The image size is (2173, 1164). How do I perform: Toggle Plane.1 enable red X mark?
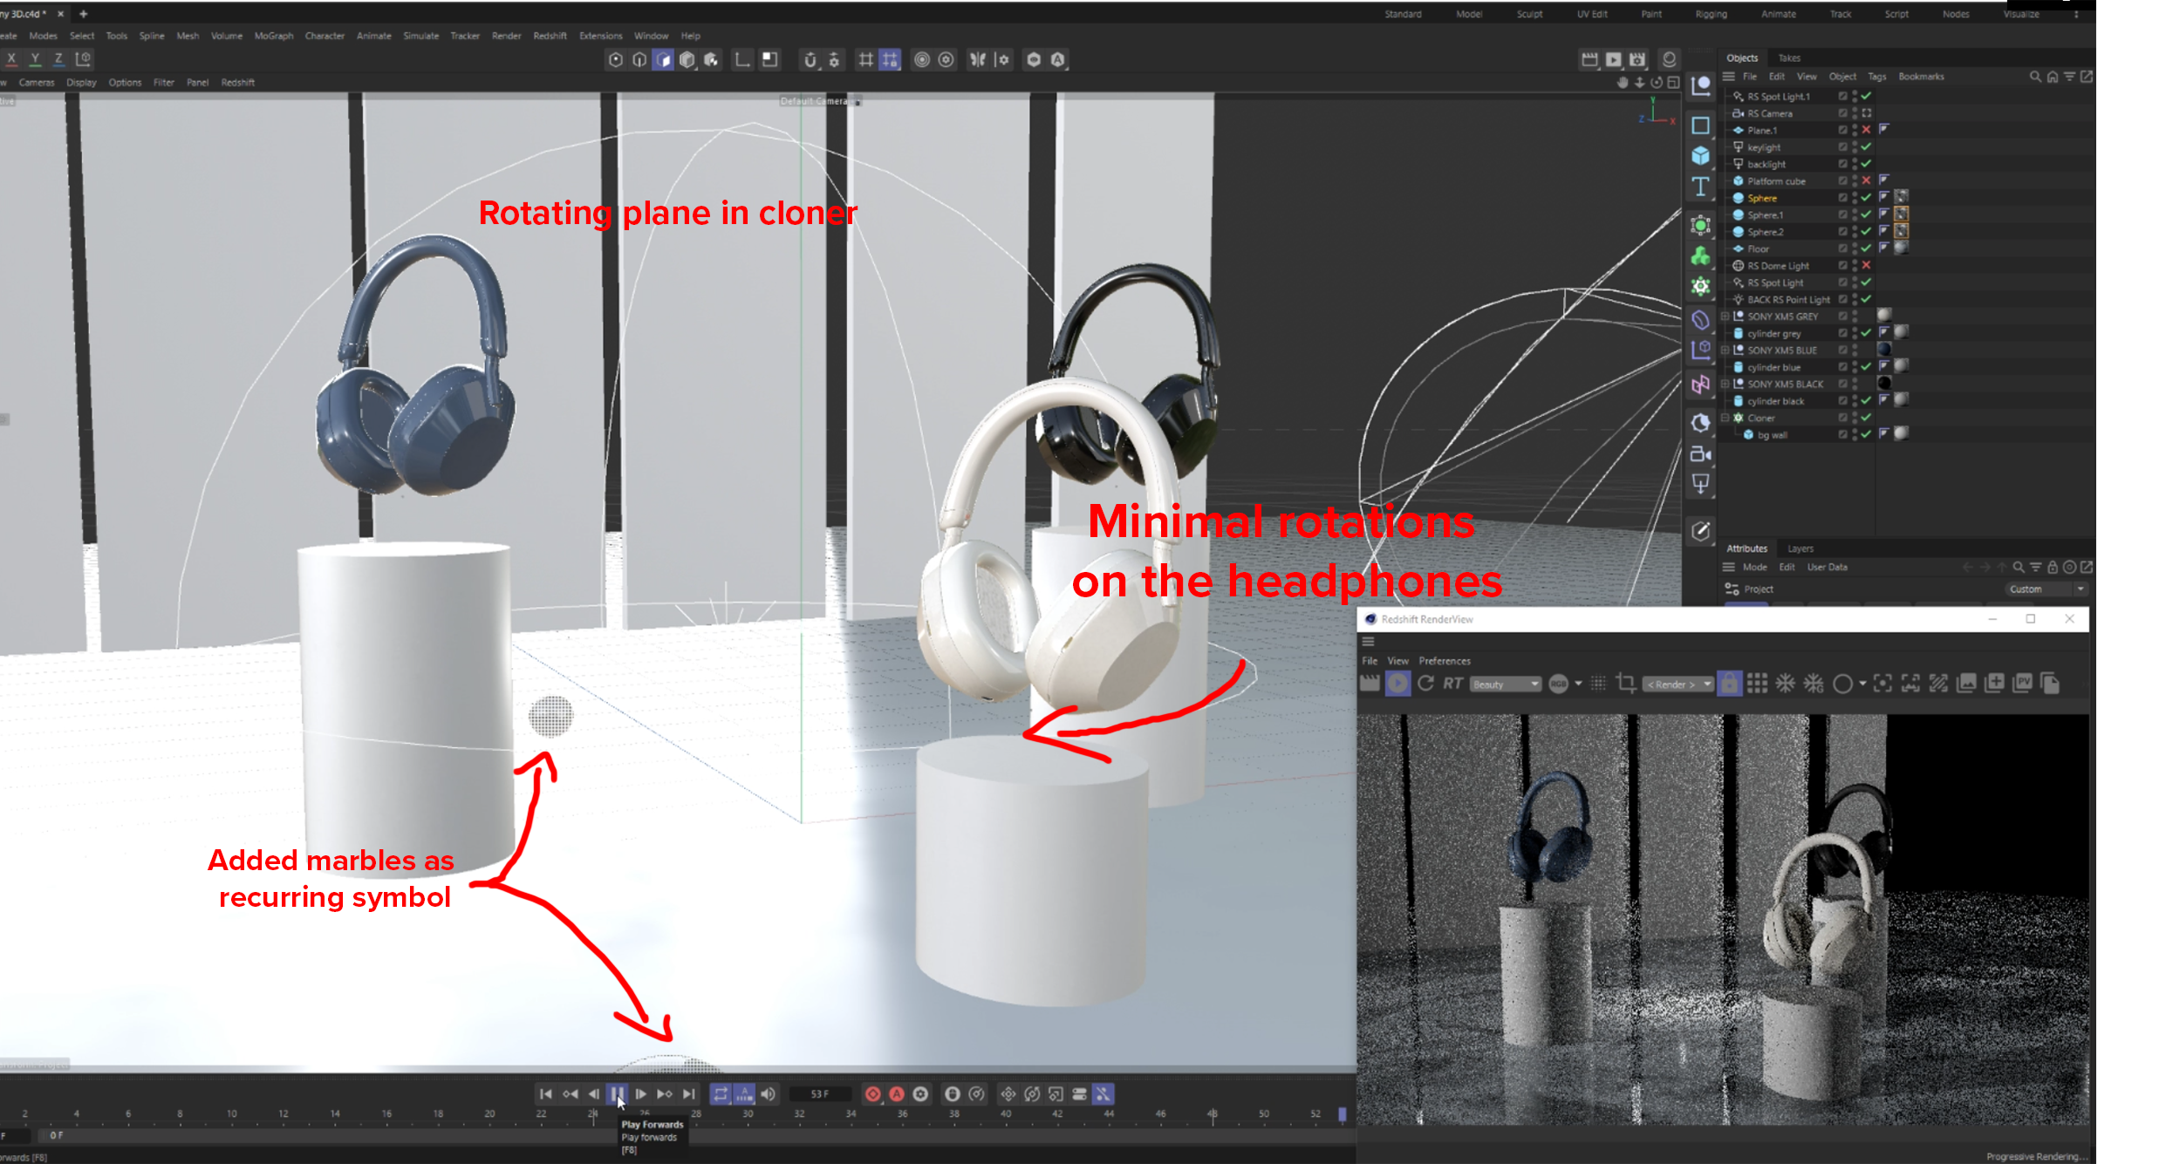coord(1866,130)
